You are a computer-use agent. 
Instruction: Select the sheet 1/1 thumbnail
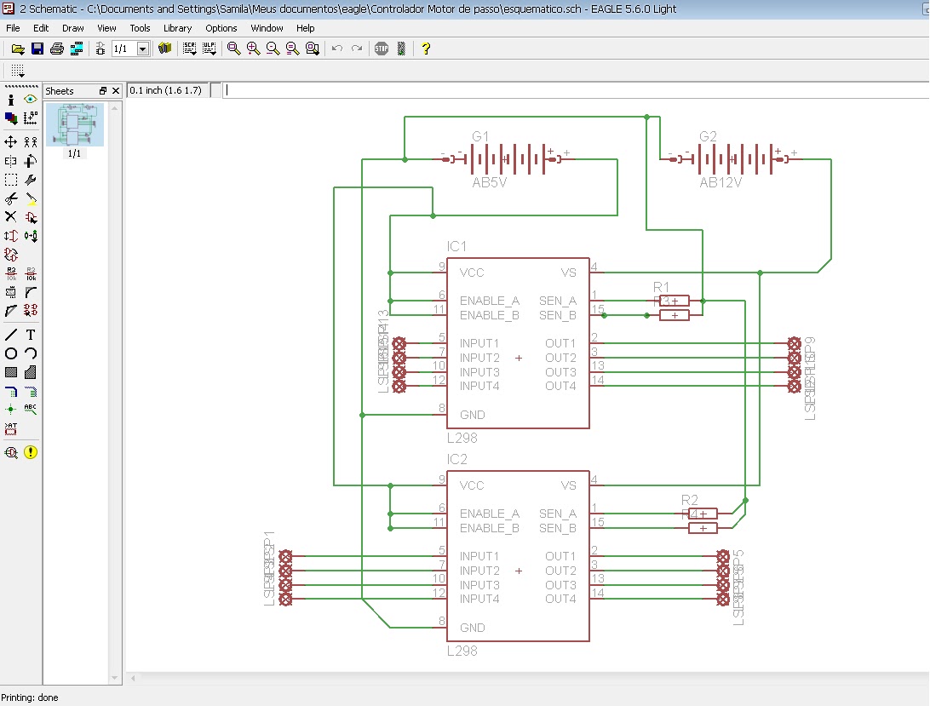coord(75,124)
